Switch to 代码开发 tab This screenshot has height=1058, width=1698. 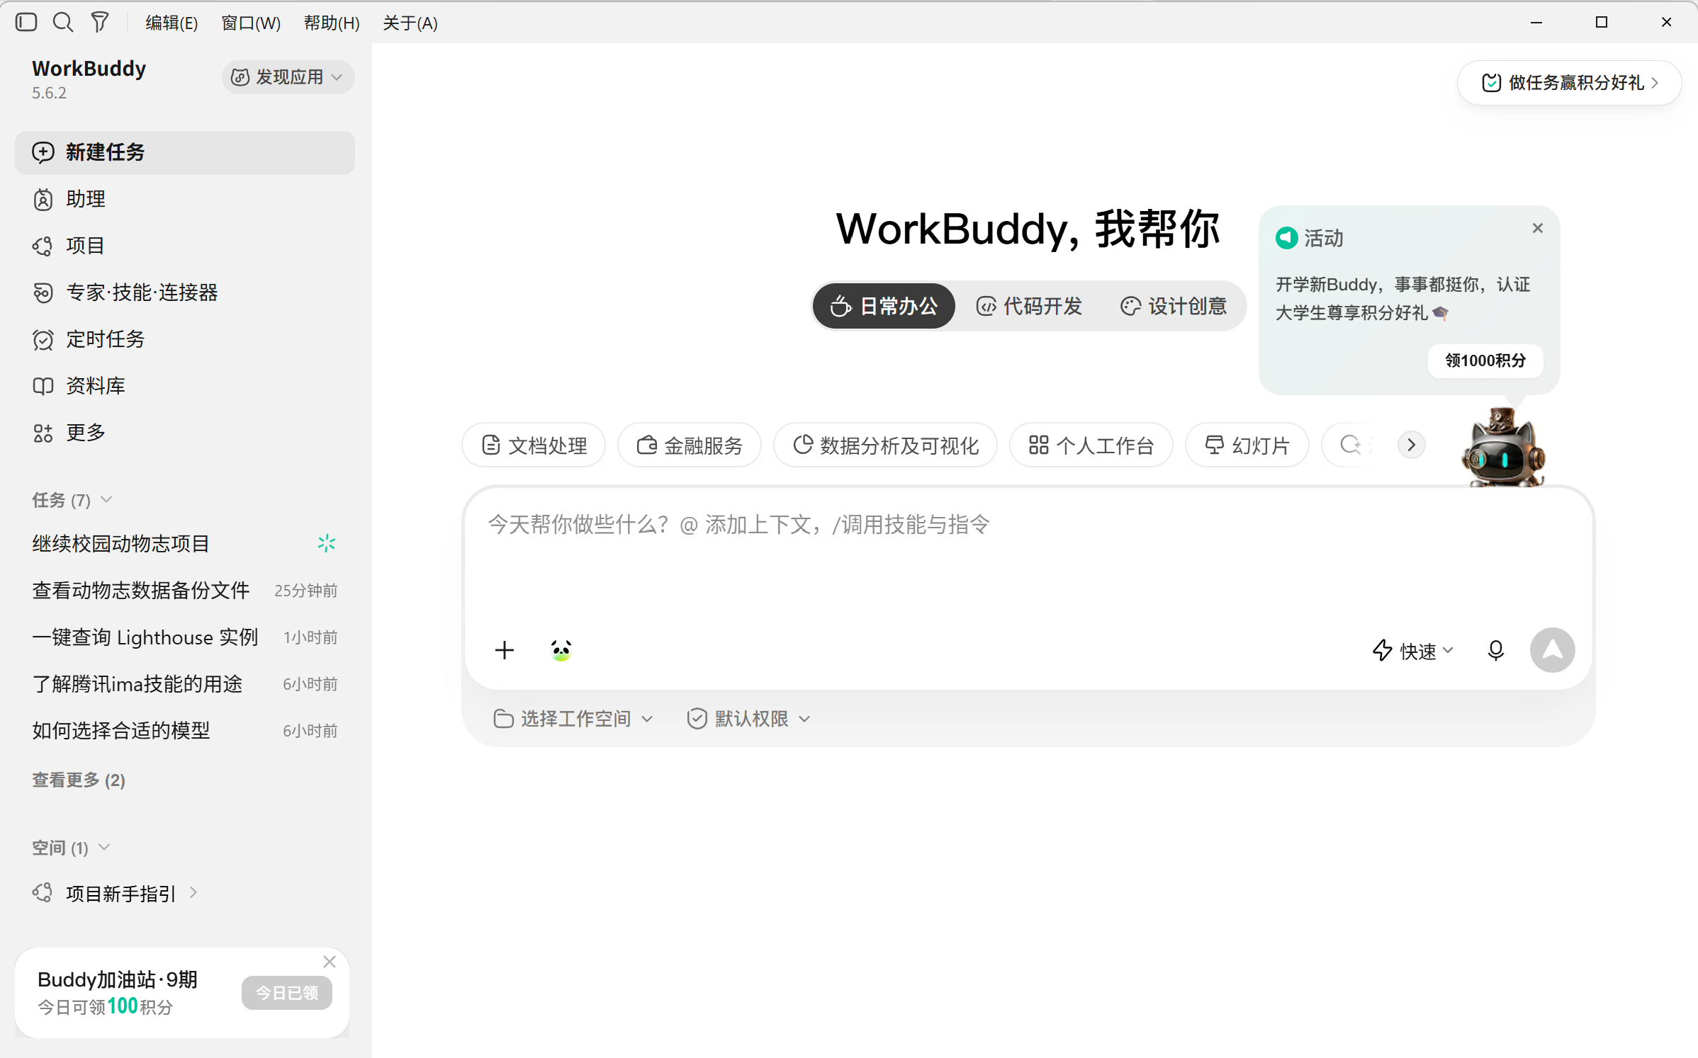pyautogui.click(x=1030, y=306)
